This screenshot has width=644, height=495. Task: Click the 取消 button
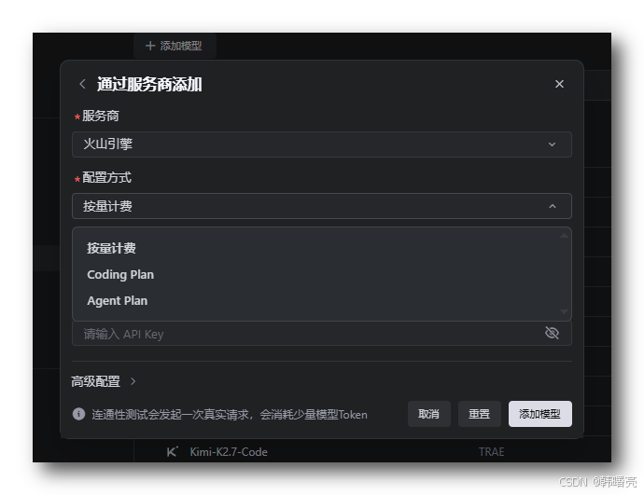click(428, 414)
